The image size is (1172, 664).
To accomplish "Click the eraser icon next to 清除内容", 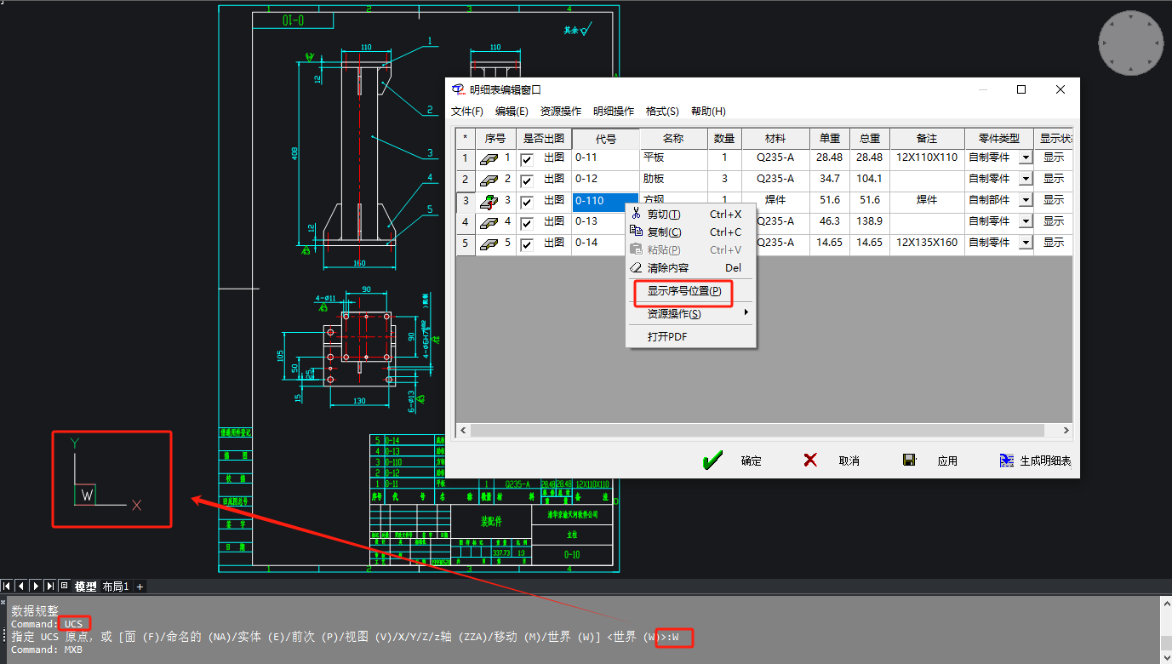I will (635, 267).
